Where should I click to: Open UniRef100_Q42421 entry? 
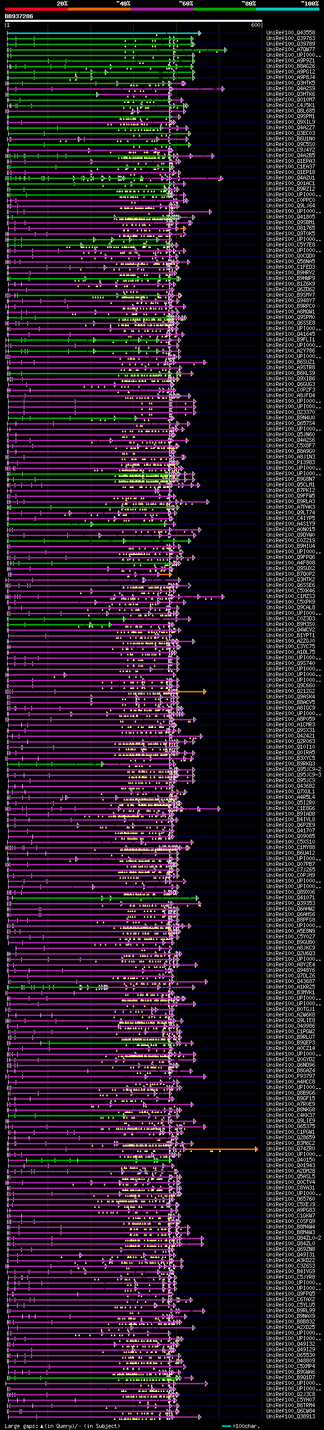click(291, 736)
